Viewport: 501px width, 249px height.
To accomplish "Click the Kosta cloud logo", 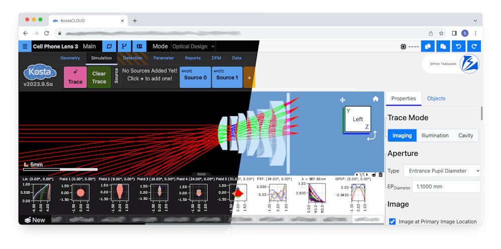I will pos(40,73).
